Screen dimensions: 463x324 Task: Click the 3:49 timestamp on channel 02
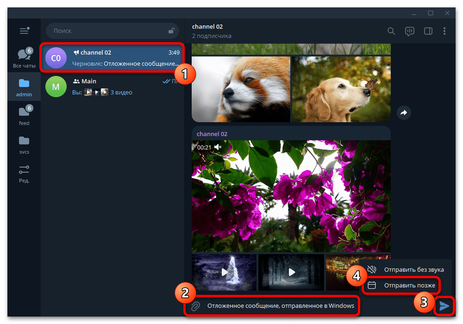(x=174, y=52)
